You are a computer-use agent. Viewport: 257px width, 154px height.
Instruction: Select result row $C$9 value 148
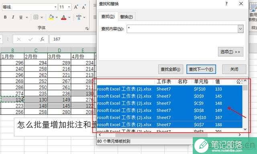[x=169, y=103]
